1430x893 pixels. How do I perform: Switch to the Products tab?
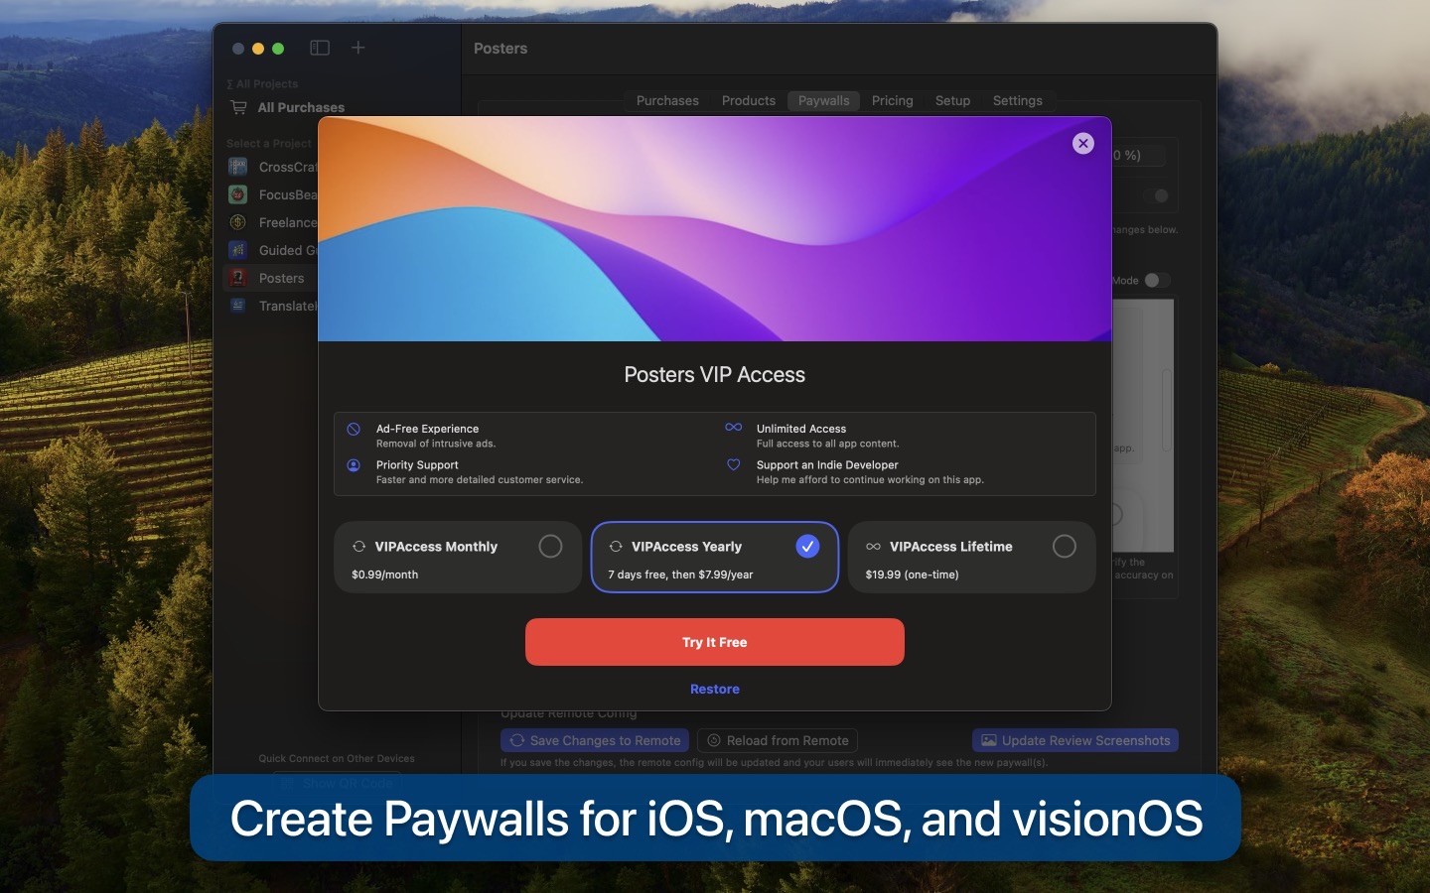point(749,101)
